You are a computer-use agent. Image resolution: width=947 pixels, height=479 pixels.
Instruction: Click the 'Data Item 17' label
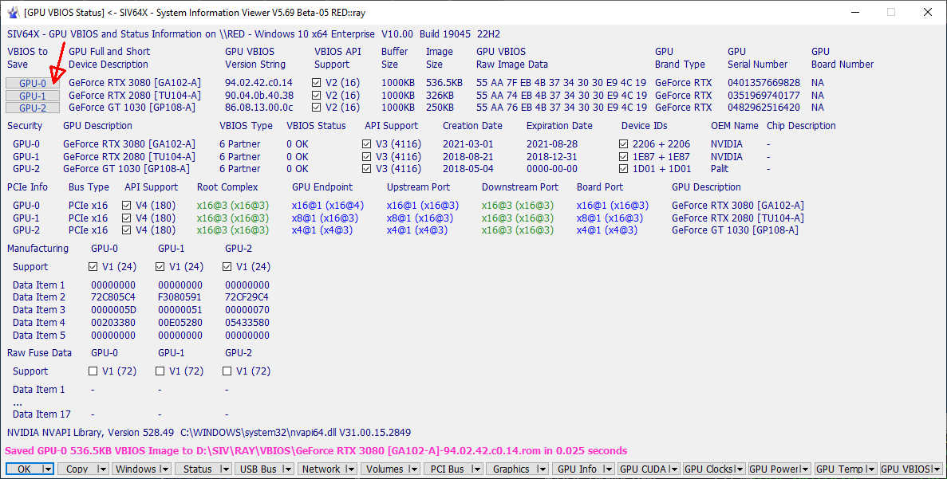point(41,414)
